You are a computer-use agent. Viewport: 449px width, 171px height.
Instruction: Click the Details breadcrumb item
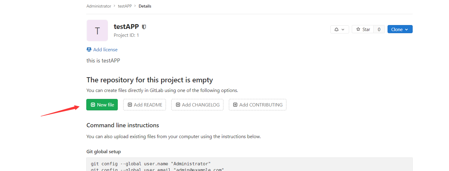click(145, 6)
